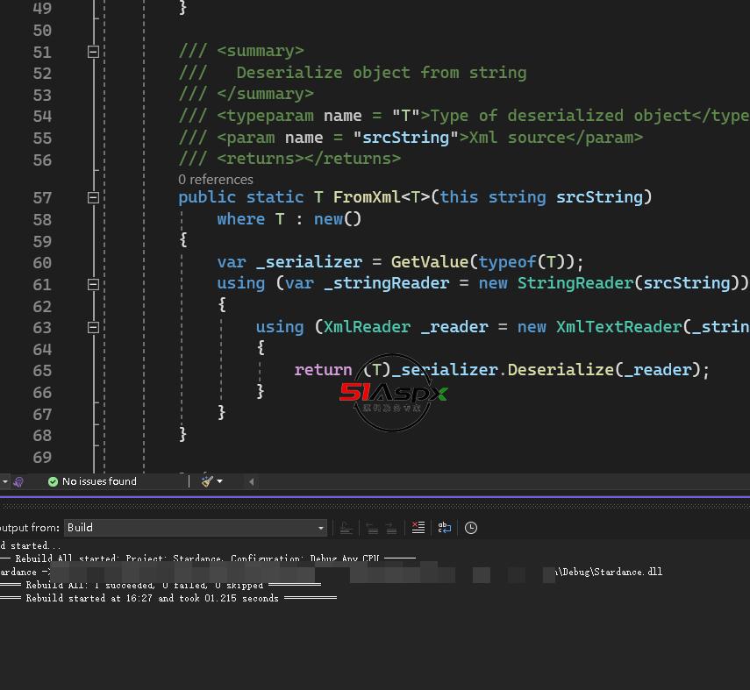Collapse the summary comment block at line 51

93,52
